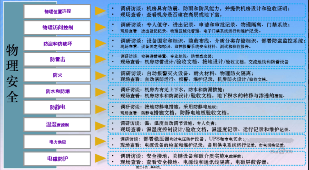Click the arrow beside 防水和防潮
Image resolution: width=309 pixels, height=170 pixels.
point(101,91)
